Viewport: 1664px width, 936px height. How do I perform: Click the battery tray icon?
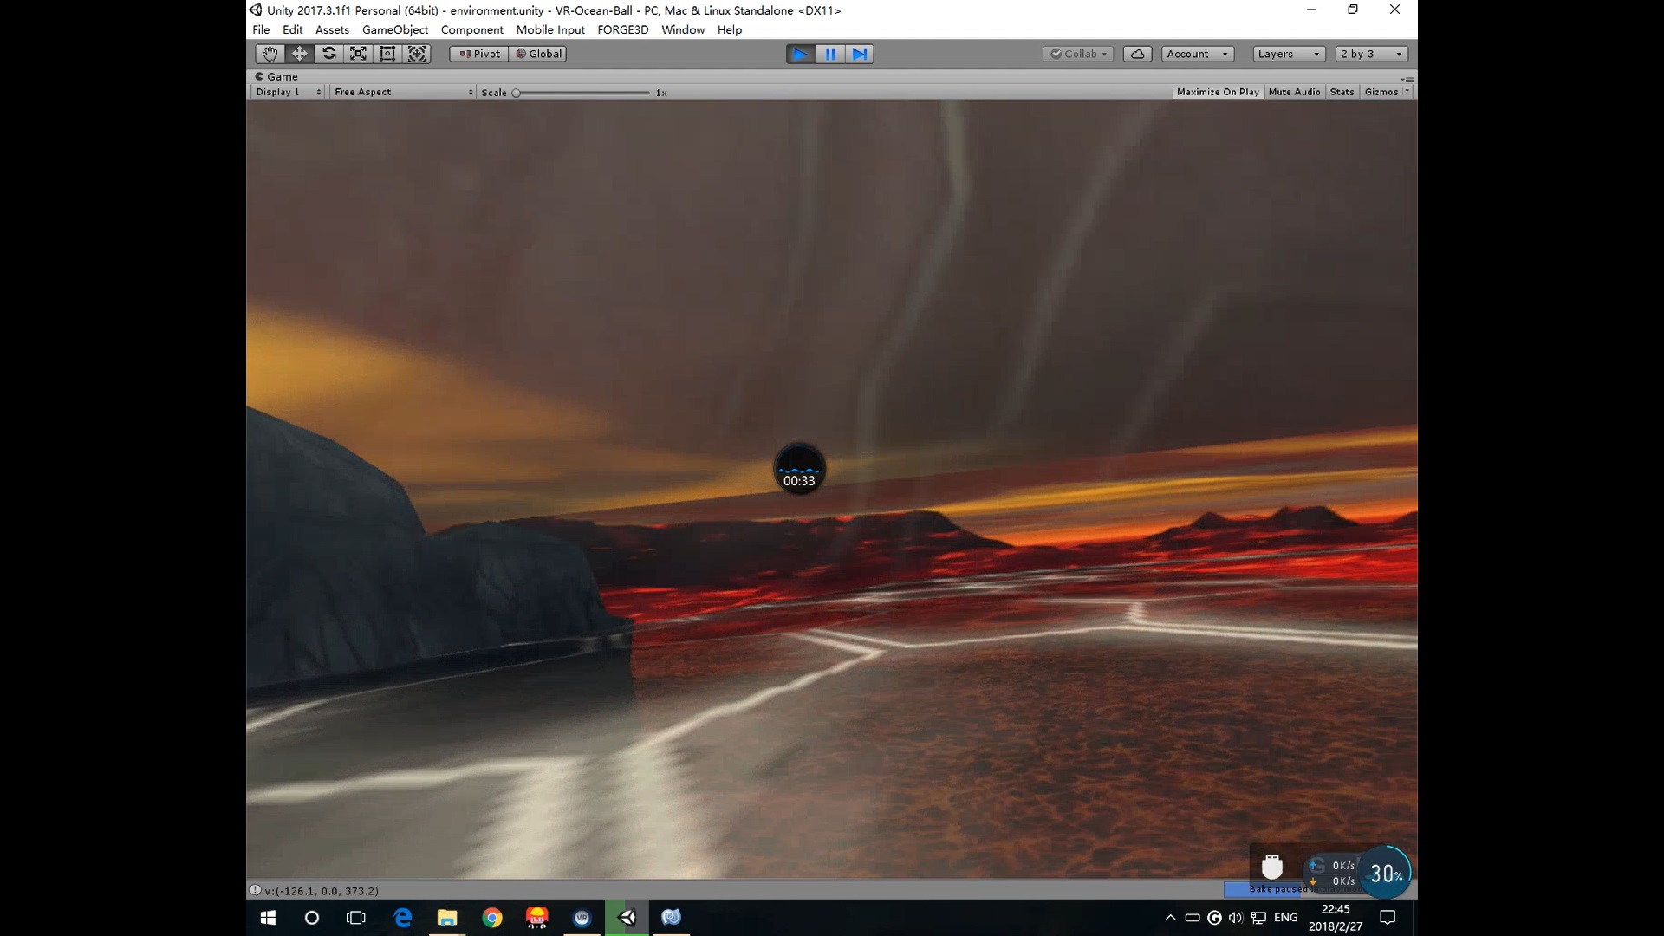coord(1193,917)
